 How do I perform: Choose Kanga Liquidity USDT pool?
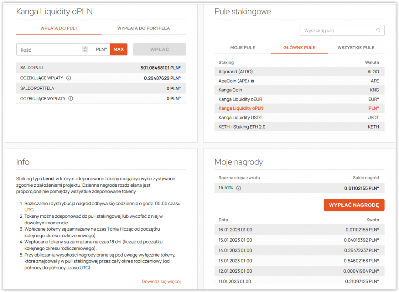[x=241, y=118]
